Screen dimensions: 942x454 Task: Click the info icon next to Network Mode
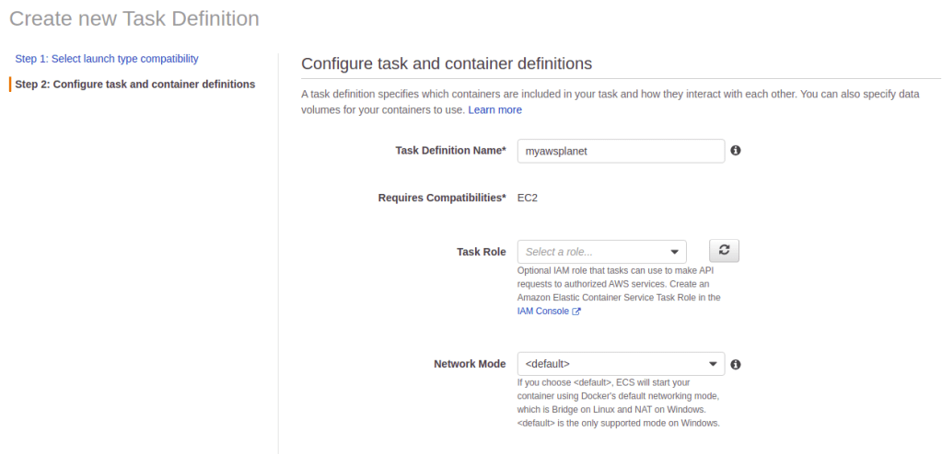click(x=736, y=364)
